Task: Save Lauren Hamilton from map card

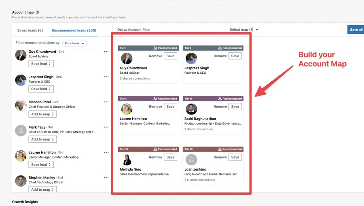Action: pos(170,106)
